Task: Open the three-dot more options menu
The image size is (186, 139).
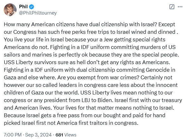Action: pyautogui.click(x=180, y=7)
